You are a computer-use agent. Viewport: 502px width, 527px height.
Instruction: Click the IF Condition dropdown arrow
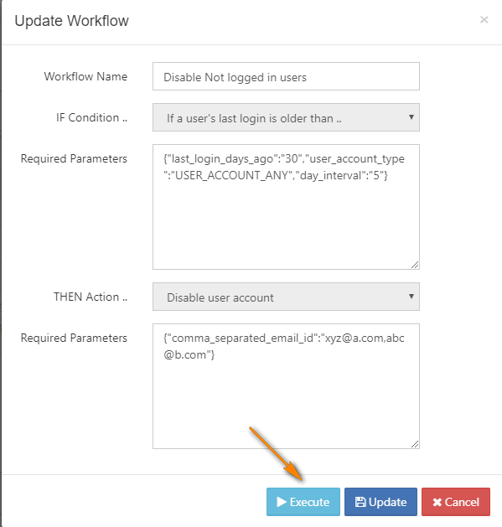(x=411, y=117)
